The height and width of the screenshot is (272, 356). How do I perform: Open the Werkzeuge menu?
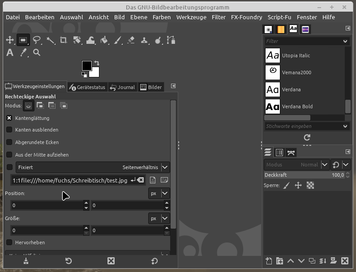pyautogui.click(x=191, y=17)
